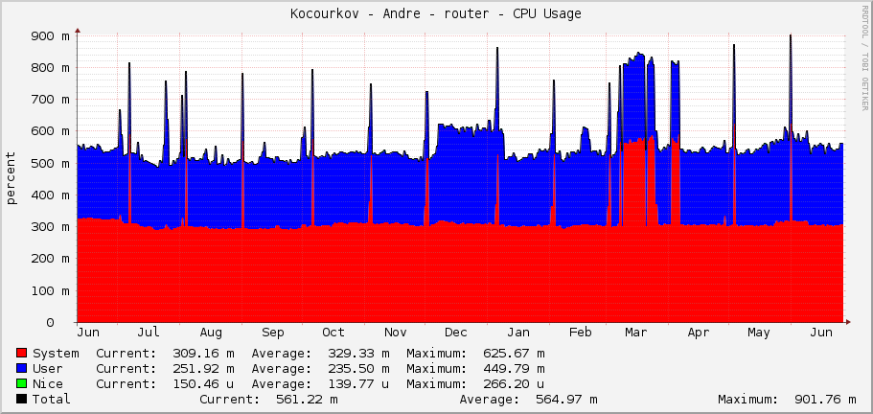Viewport: 873px width, 414px height.
Task: Click the 'Jan' x-axis month label
Action: (x=517, y=333)
